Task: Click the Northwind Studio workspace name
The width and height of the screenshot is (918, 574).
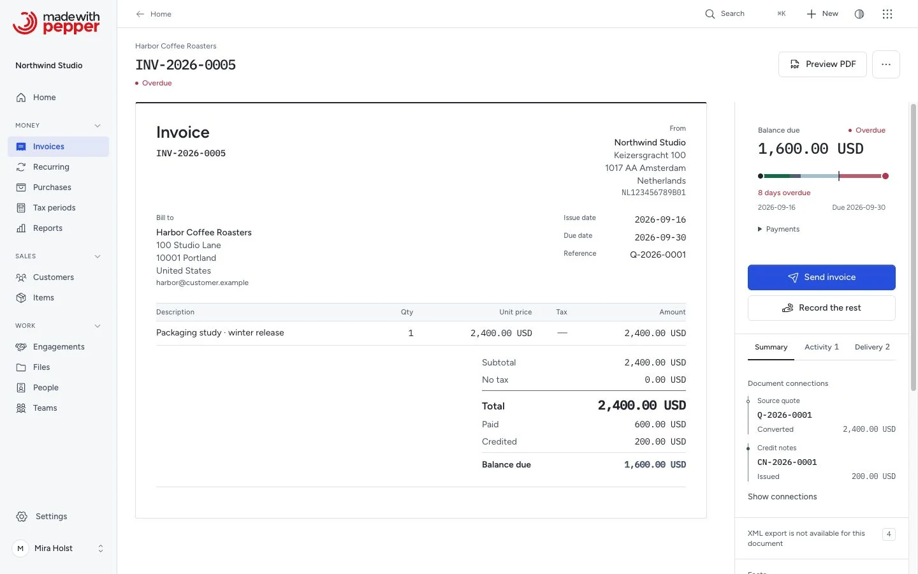Action: pyautogui.click(x=49, y=66)
